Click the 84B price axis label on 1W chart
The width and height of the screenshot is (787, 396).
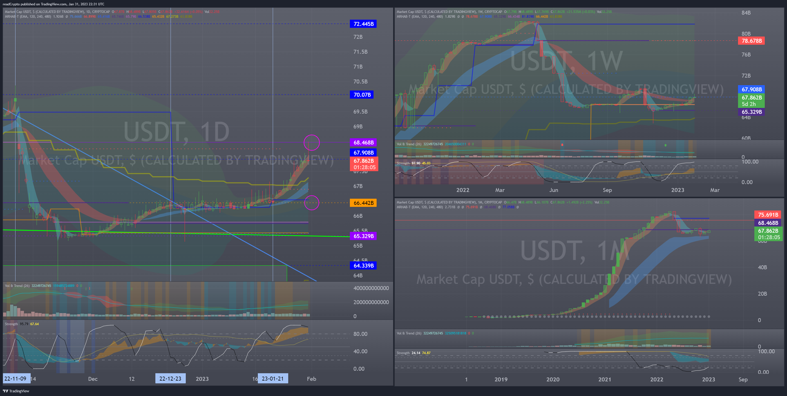tap(746, 13)
